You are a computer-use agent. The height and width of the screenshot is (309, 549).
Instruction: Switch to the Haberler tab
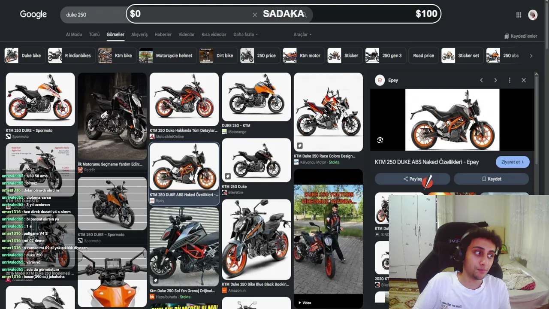[x=163, y=34]
